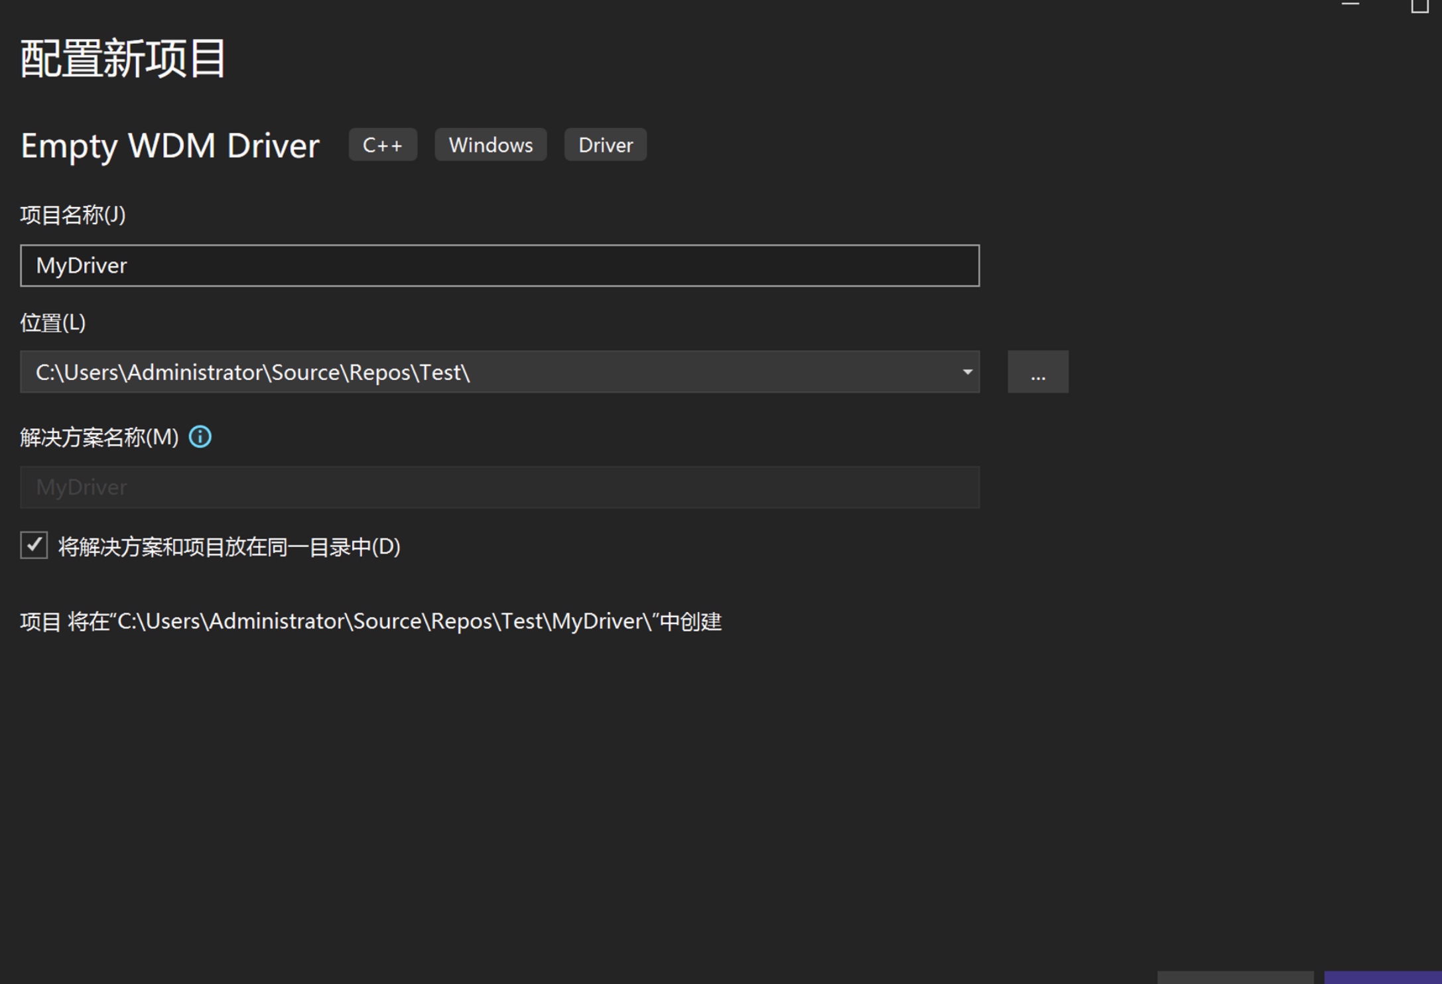This screenshot has width=1442, height=984.
Task: Click the info icon beside 解决方案名称
Action: [x=200, y=437]
